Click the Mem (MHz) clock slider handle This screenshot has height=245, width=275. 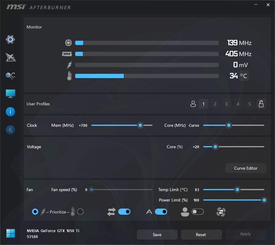(140, 125)
